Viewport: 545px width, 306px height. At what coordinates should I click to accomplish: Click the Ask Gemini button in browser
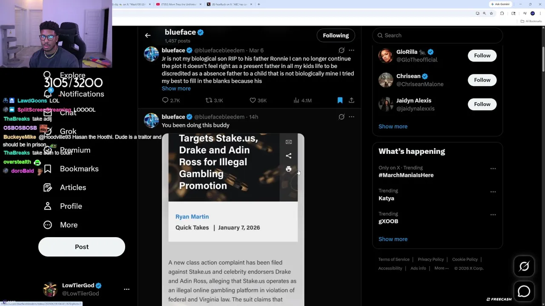point(500,4)
